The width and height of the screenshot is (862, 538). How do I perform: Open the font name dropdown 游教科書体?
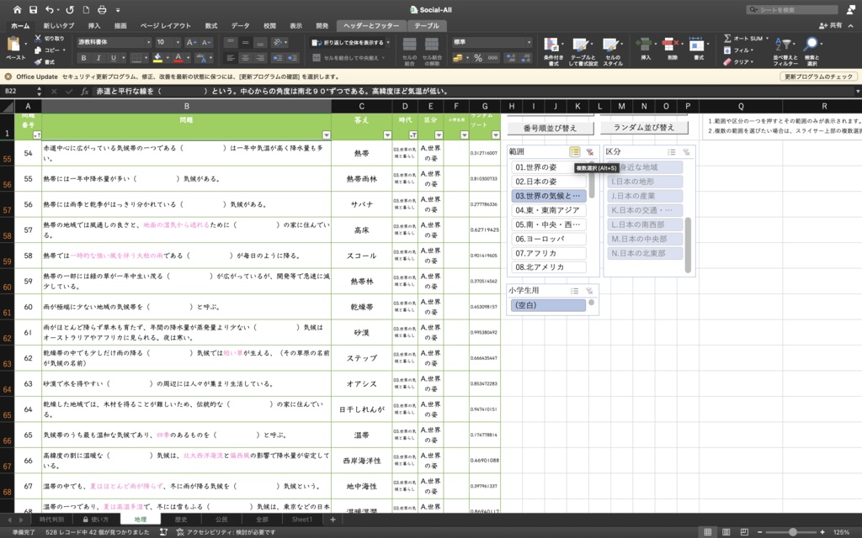[148, 43]
